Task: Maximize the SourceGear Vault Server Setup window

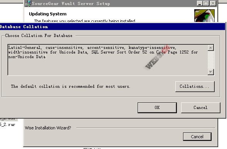Action: pos(206,3)
